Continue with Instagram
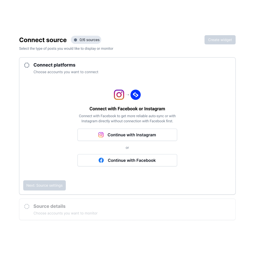 coord(127,135)
